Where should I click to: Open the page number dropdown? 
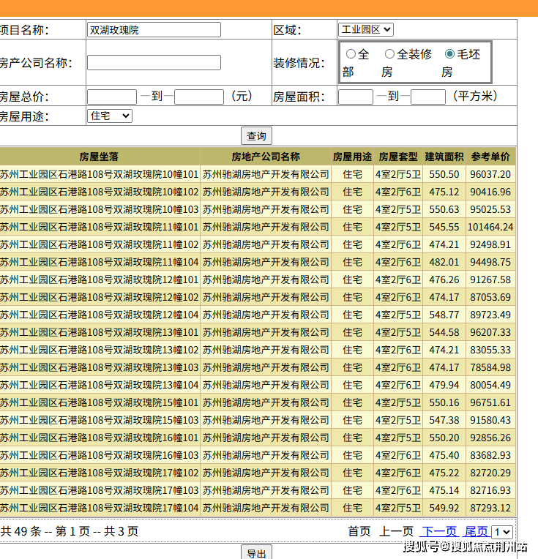(502, 532)
